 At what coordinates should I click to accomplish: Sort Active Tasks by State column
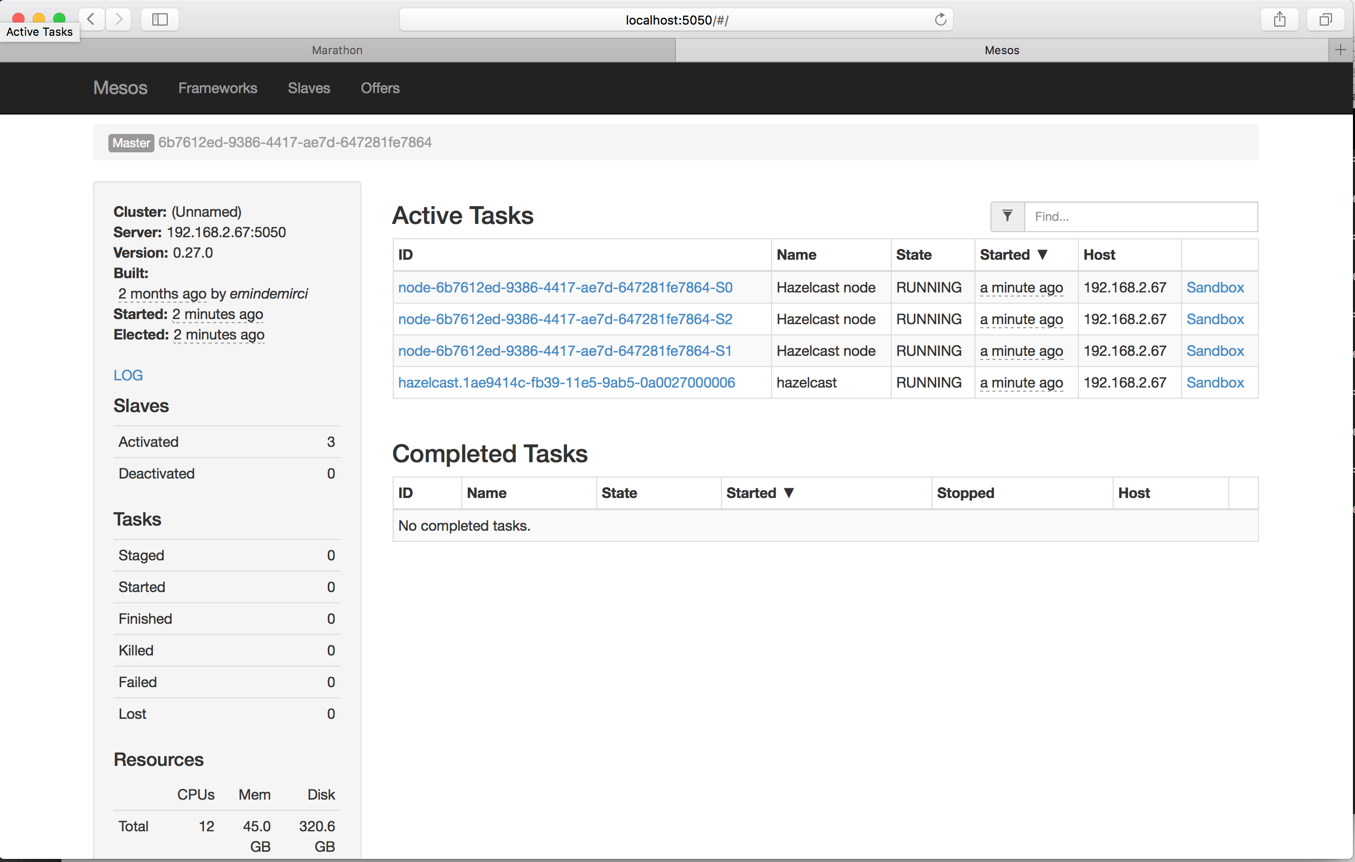point(913,254)
